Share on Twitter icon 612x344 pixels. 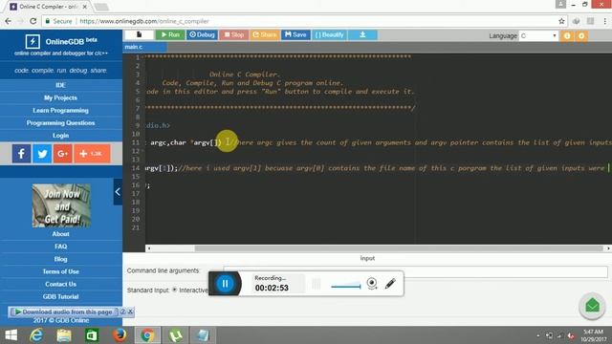(x=42, y=153)
